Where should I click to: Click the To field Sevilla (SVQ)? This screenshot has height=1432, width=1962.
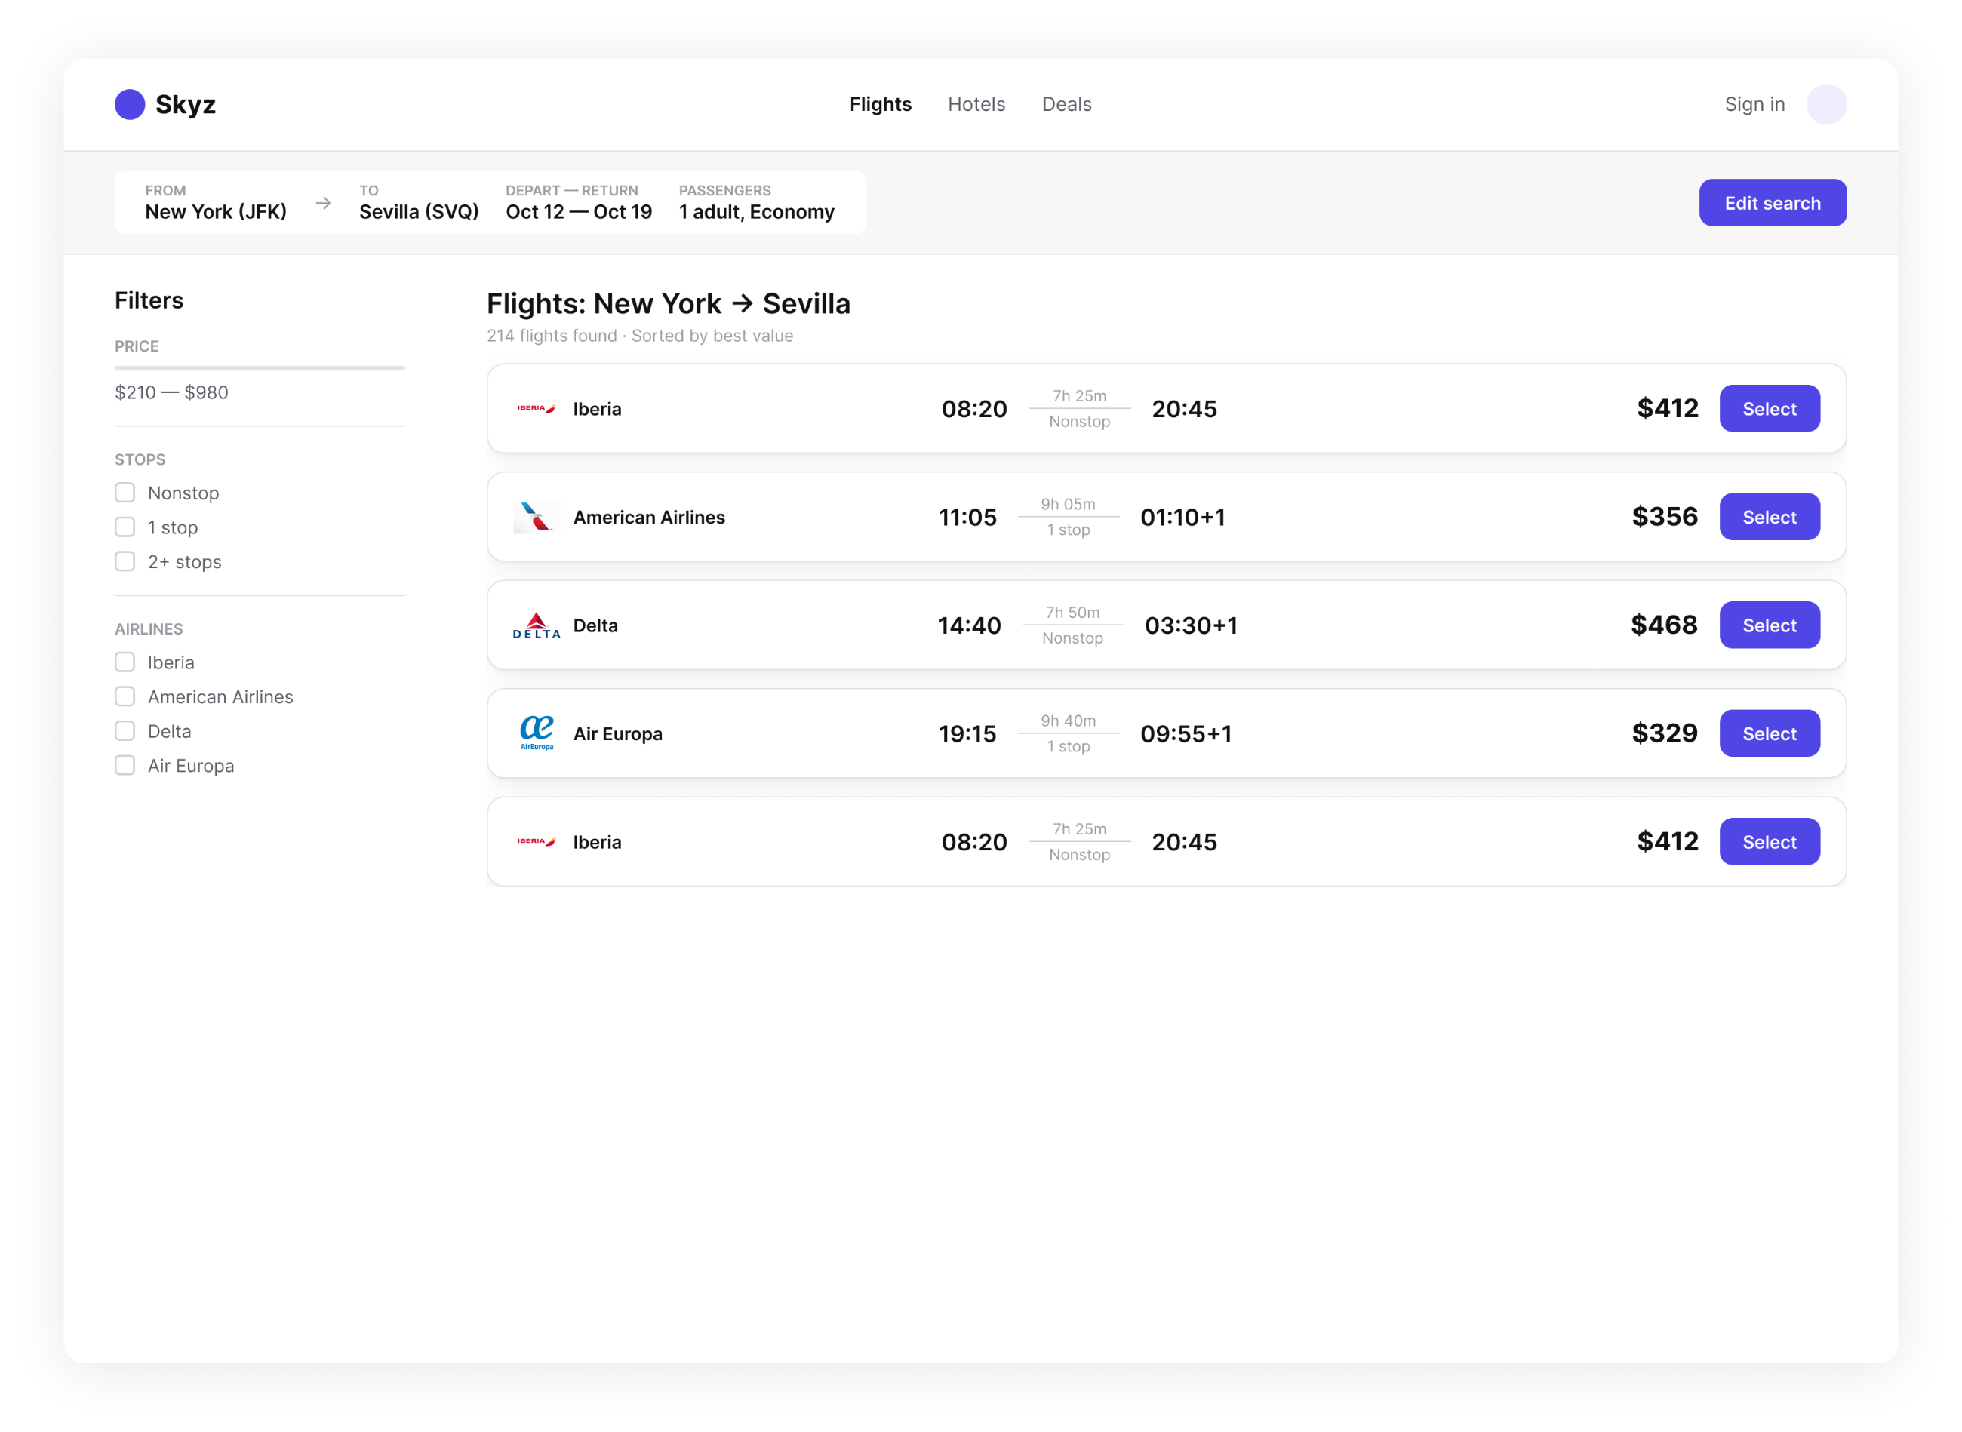[x=419, y=203]
